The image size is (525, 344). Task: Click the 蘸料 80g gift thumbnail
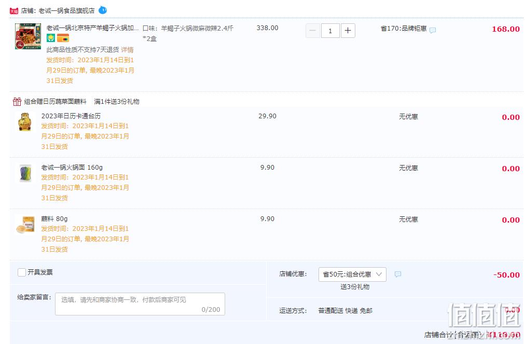click(25, 225)
